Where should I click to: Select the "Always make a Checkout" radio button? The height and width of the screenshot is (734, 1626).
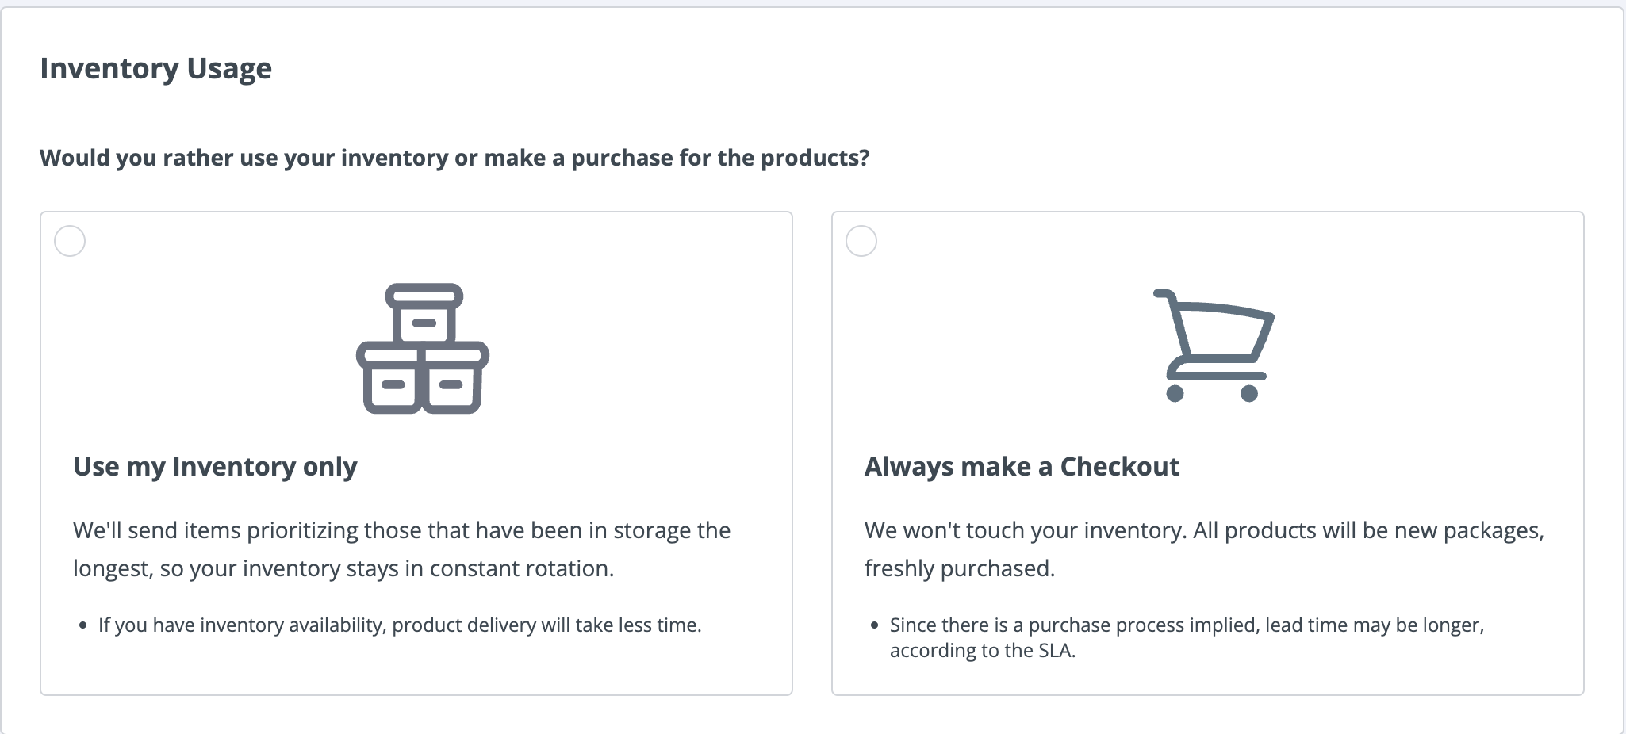point(861,241)
